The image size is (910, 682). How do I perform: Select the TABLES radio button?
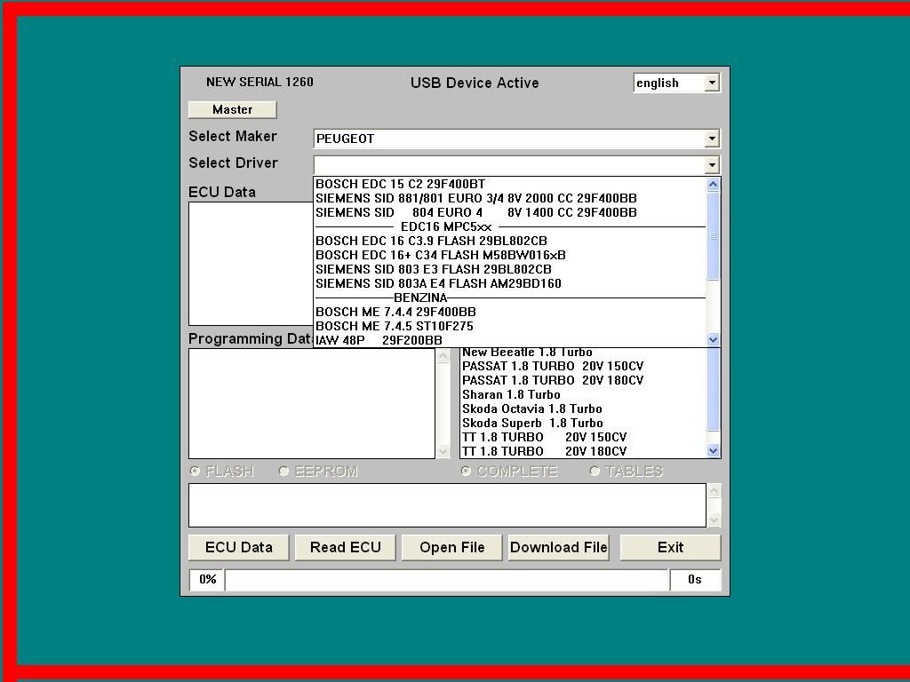tap(595, 471)
